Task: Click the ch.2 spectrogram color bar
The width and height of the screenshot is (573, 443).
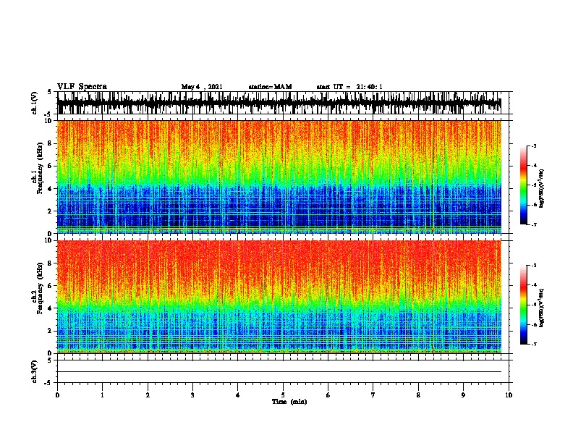Action: click(x=523, y=305)
